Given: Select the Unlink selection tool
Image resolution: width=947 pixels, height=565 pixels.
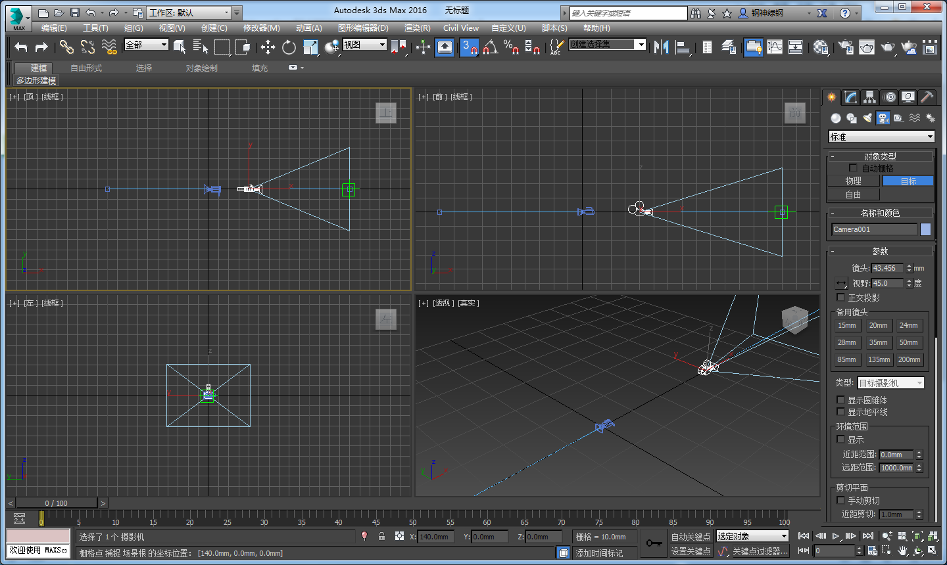Looking at the screenshot, I should [87, 47].
